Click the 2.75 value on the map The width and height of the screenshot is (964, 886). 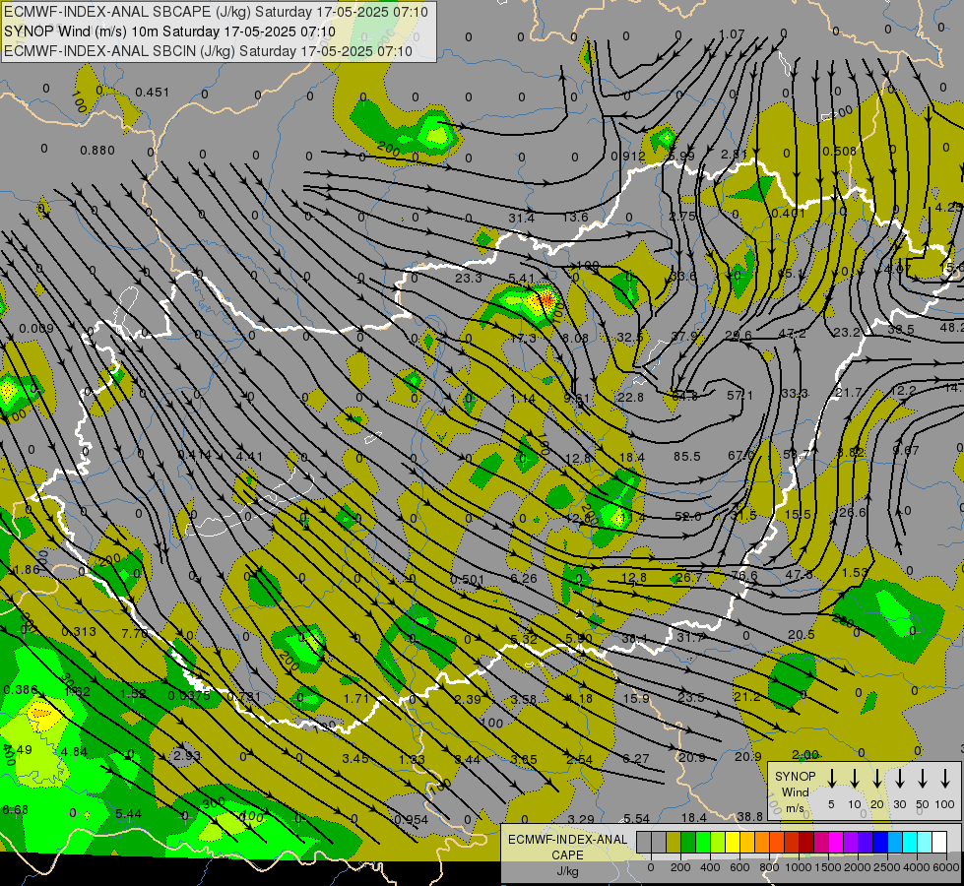[x=681, y=216]
